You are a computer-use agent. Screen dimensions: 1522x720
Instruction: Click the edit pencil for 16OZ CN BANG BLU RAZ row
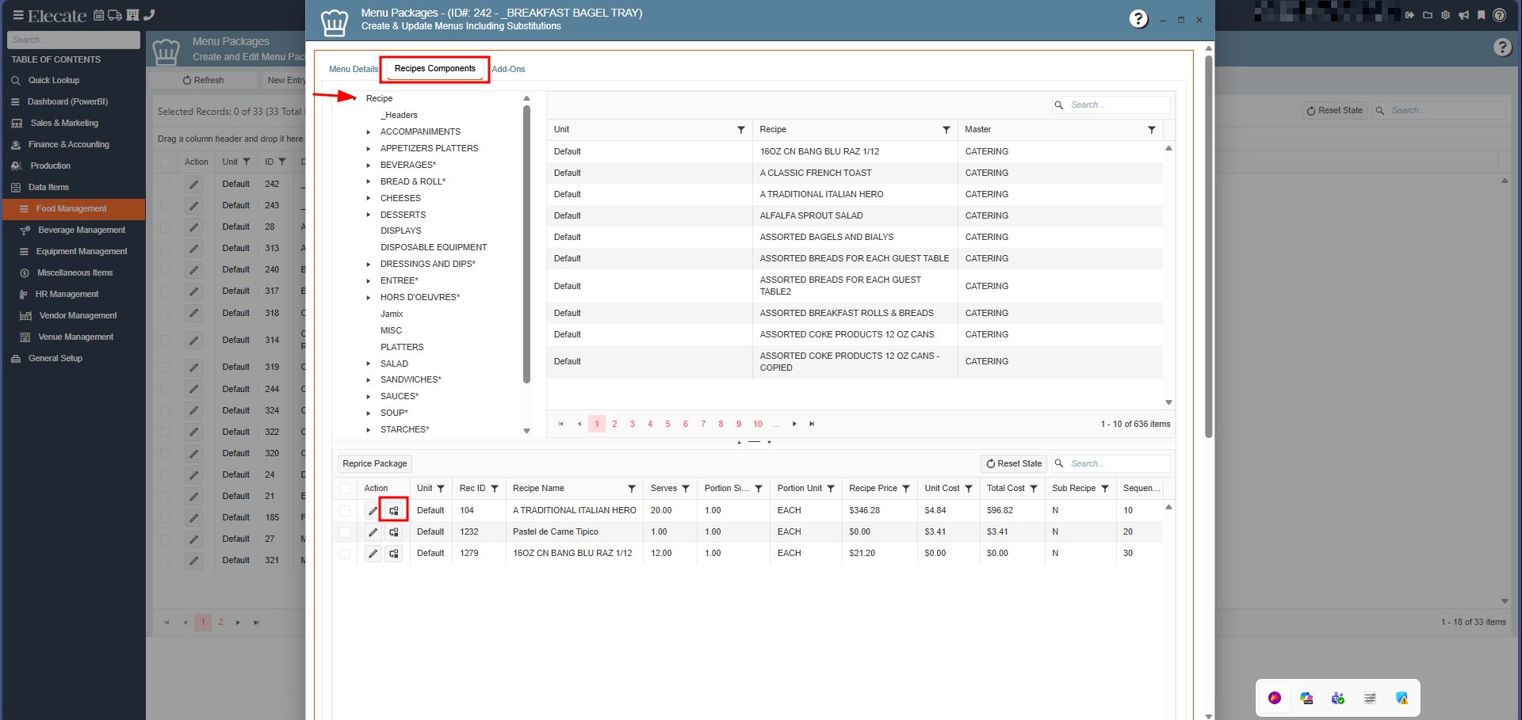point(373,554)
